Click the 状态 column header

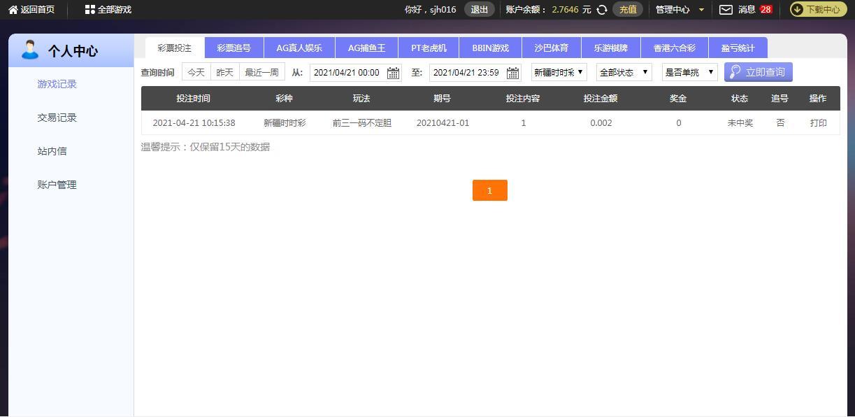[x=740, y=99]
